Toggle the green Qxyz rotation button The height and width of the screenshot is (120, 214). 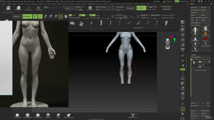183,69
